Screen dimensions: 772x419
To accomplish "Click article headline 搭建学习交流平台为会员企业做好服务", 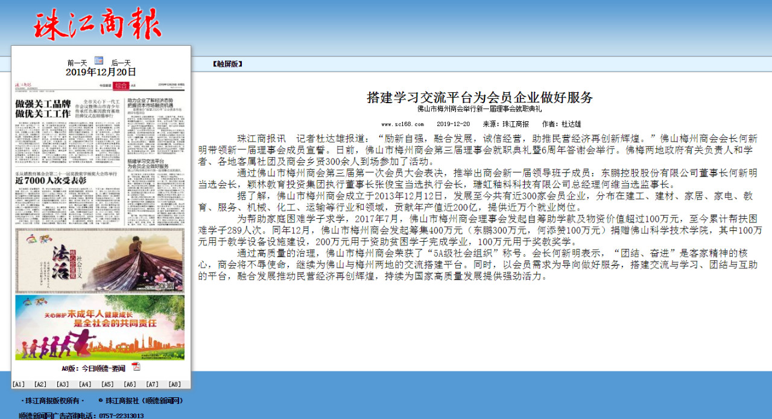I will point(480,98).
